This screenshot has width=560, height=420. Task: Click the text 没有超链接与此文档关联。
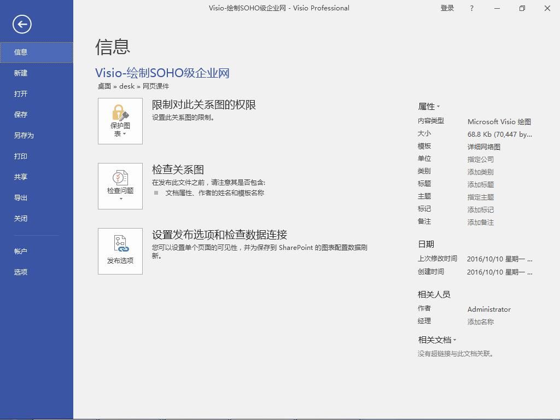[x=456, y=354]
